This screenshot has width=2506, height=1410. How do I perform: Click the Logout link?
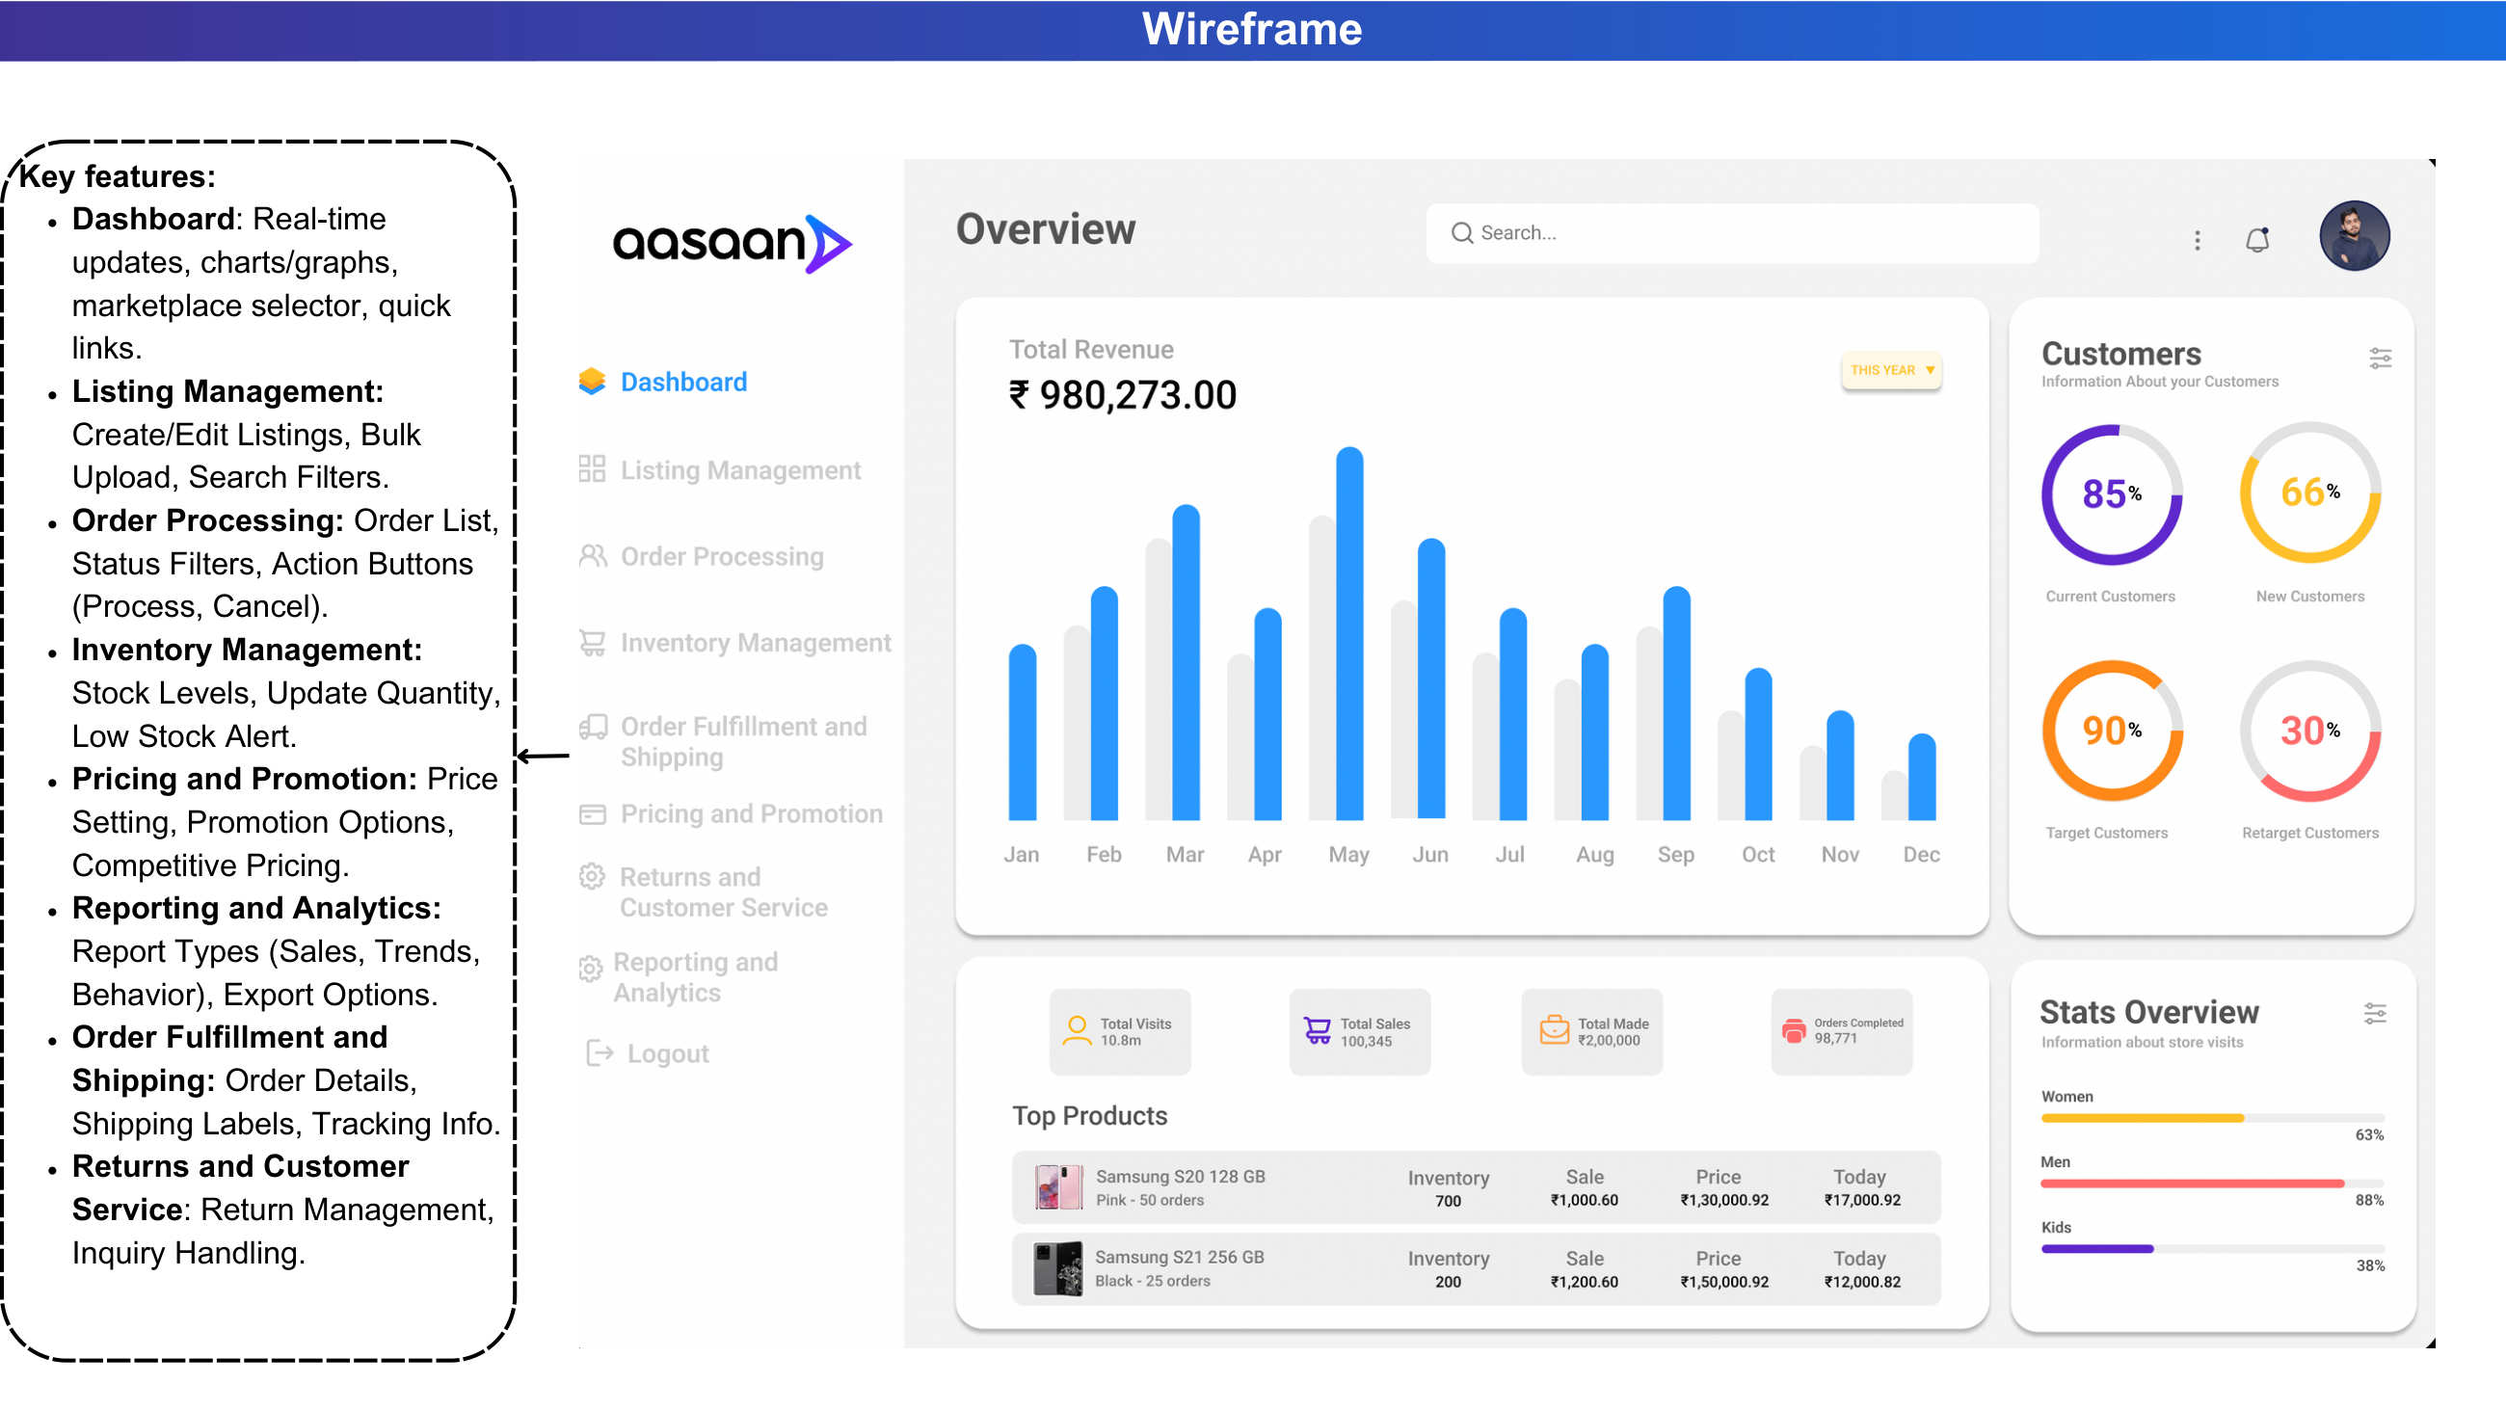click(x=667, y=1053)
